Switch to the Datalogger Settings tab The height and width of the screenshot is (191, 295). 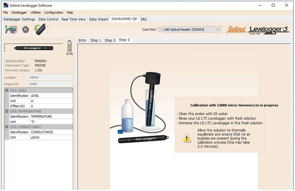pyautogui.click(x=19, y=19)
